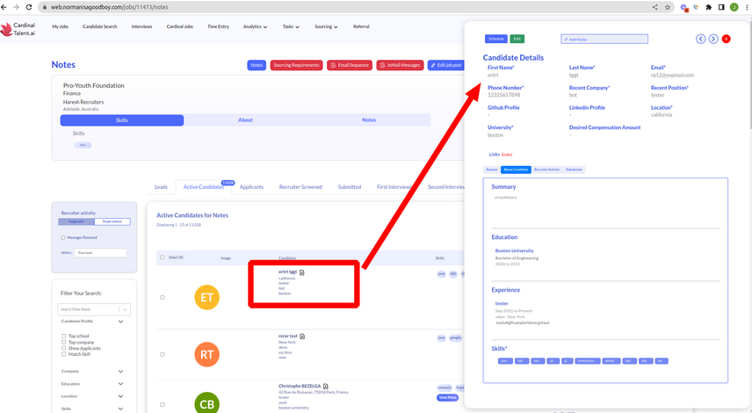
Task: Click the Email Sequence button
Action: pos(350,65)
